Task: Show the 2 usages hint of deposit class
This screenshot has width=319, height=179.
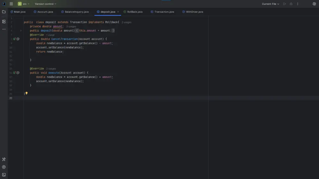Action: (126, 22)
